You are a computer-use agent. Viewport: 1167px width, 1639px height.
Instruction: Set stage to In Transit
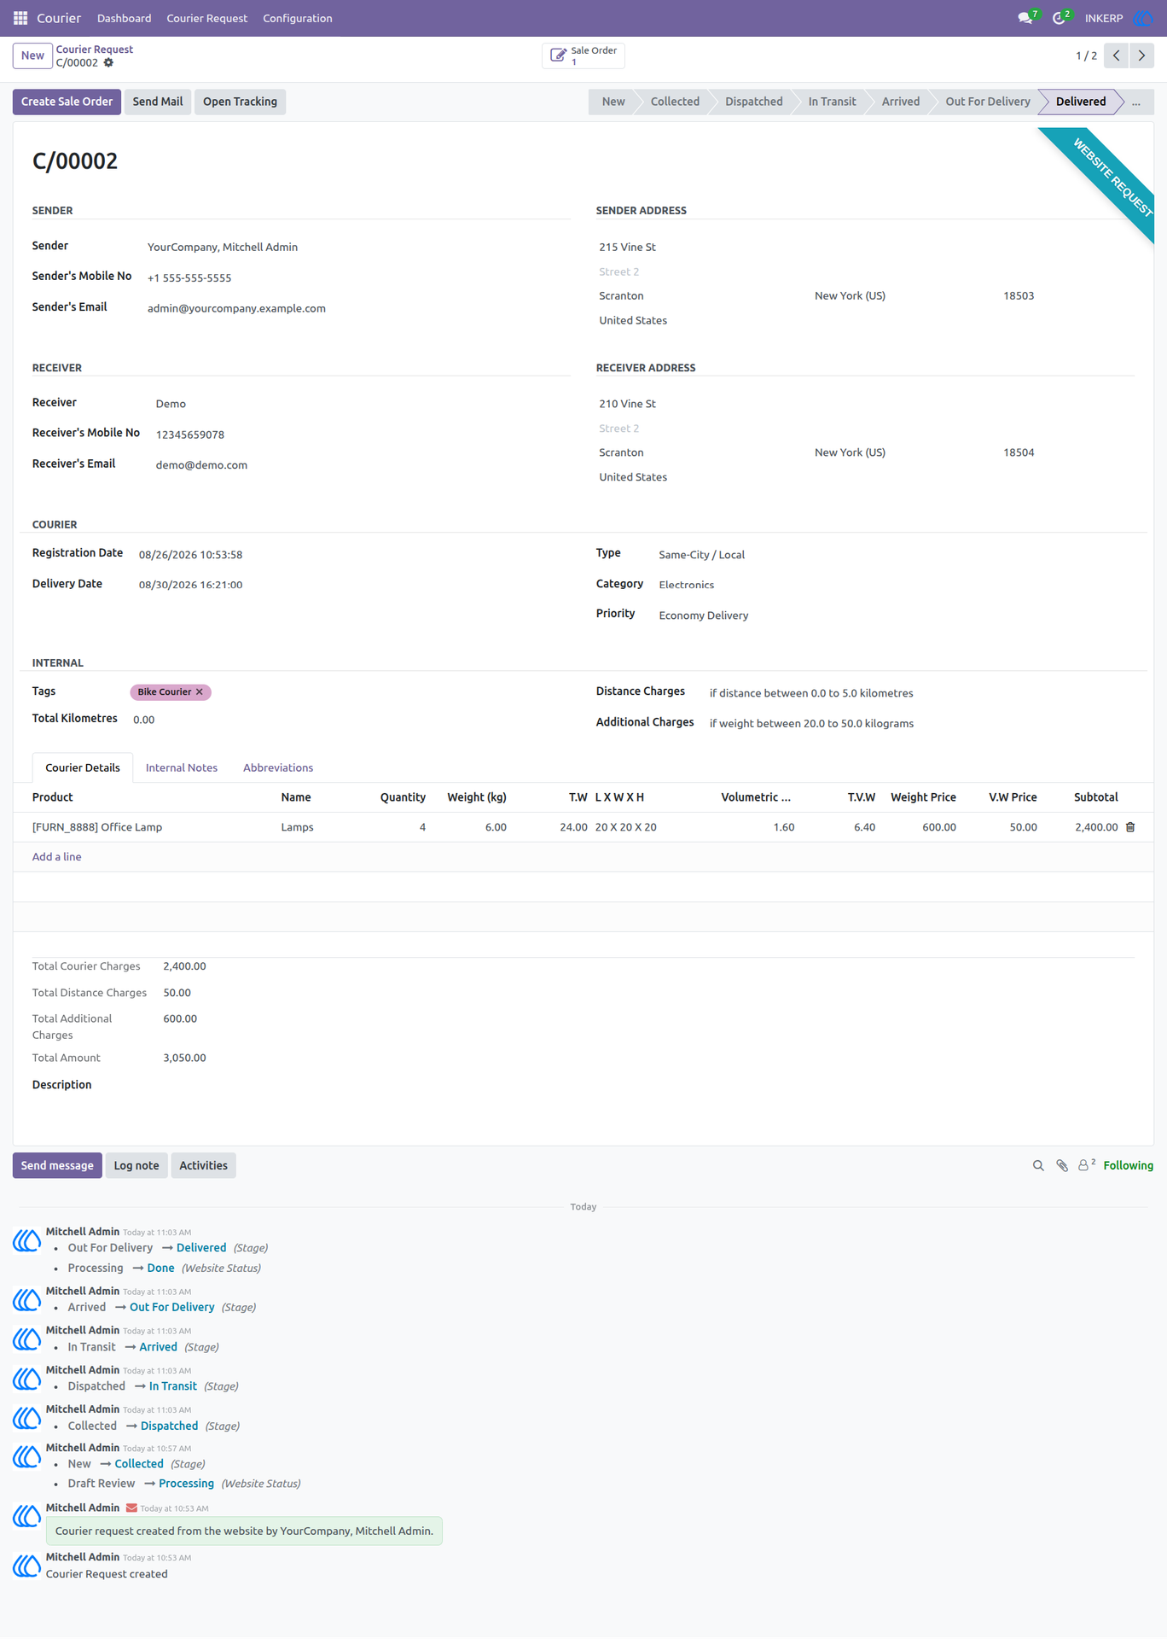(x=832, y=102)
